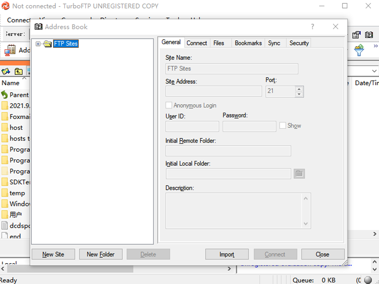Click the change local folder icon

click(6, 71)
